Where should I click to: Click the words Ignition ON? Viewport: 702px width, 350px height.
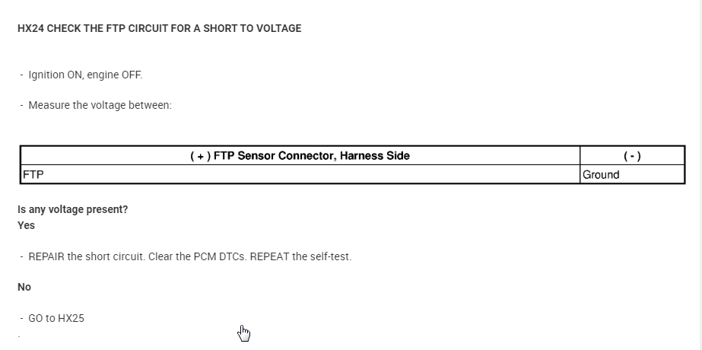(x=56, y=75)
